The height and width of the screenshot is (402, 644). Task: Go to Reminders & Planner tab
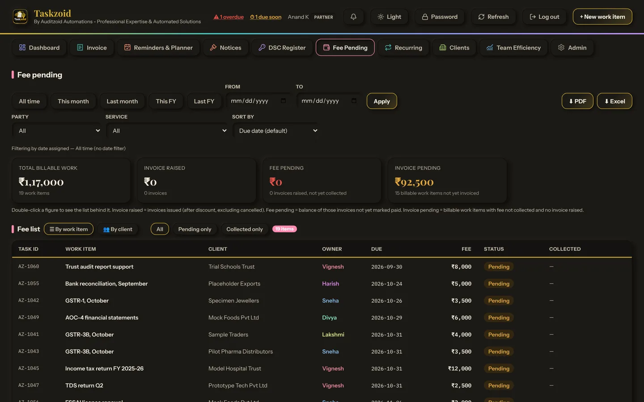[158, 48]
